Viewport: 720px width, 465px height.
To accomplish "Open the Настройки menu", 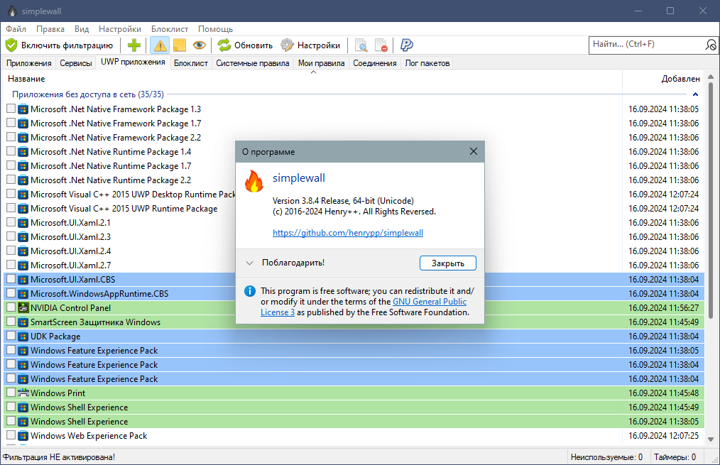I will tap(120, 29).
